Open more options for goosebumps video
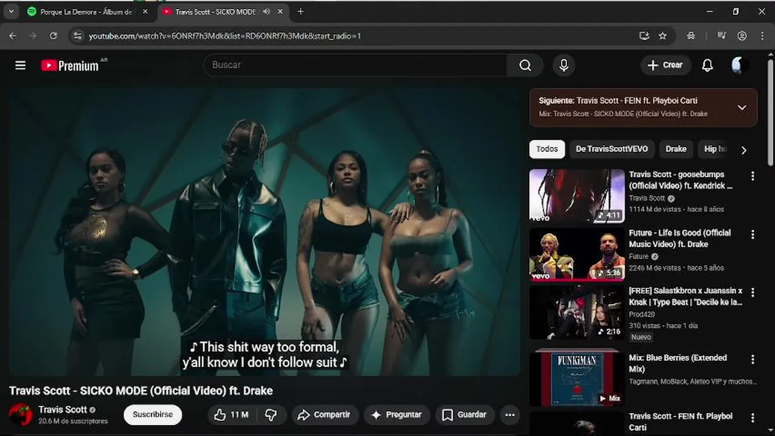The width and height of the screenshot is (775, 436). click(x=753, y=176)
